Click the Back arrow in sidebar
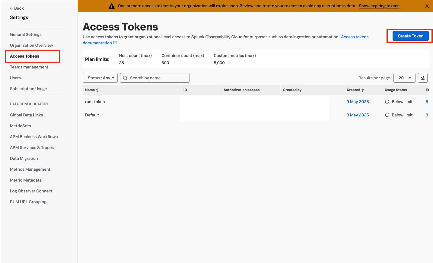433x263 pixels. tap(11, 8)
